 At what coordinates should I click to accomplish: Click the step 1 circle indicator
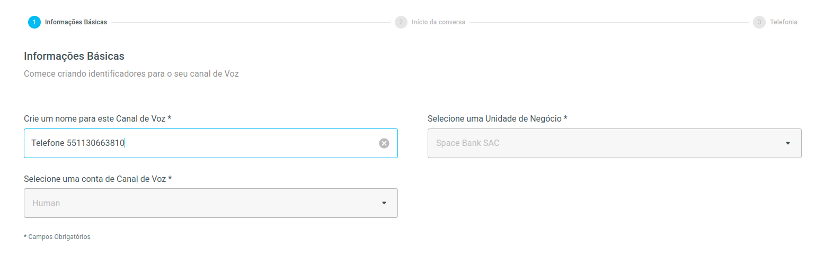34,22
